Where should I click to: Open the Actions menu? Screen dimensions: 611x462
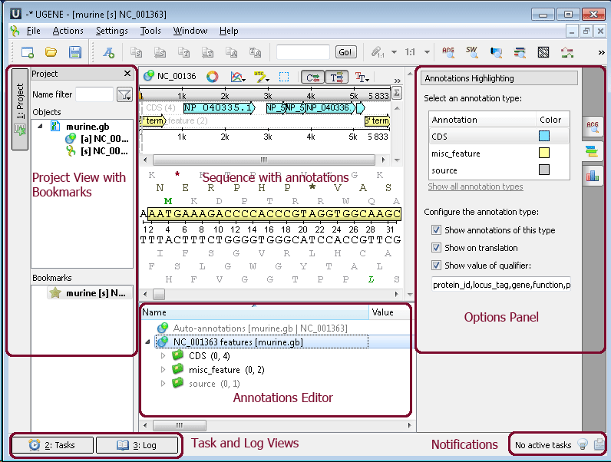point(68,31)
